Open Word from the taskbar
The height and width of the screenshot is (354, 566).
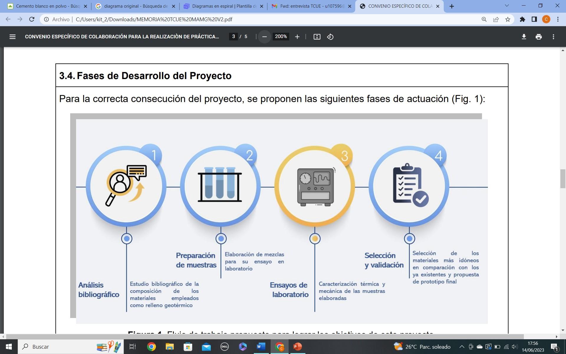pos(261,347)
